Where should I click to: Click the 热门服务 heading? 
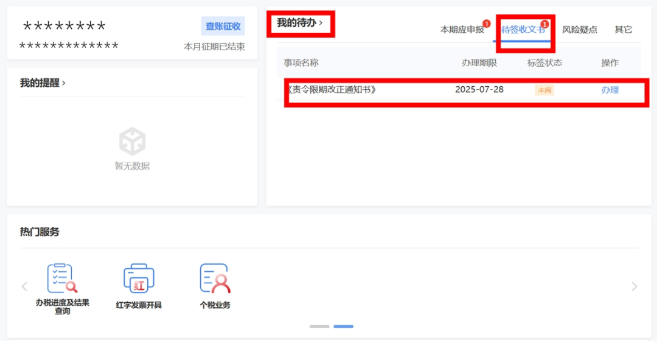pyautogui.click(x=40, y=232)
